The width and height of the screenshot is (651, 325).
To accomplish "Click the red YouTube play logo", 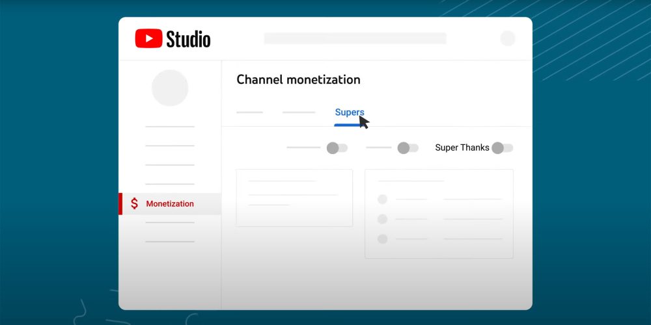I will (148, 39).
